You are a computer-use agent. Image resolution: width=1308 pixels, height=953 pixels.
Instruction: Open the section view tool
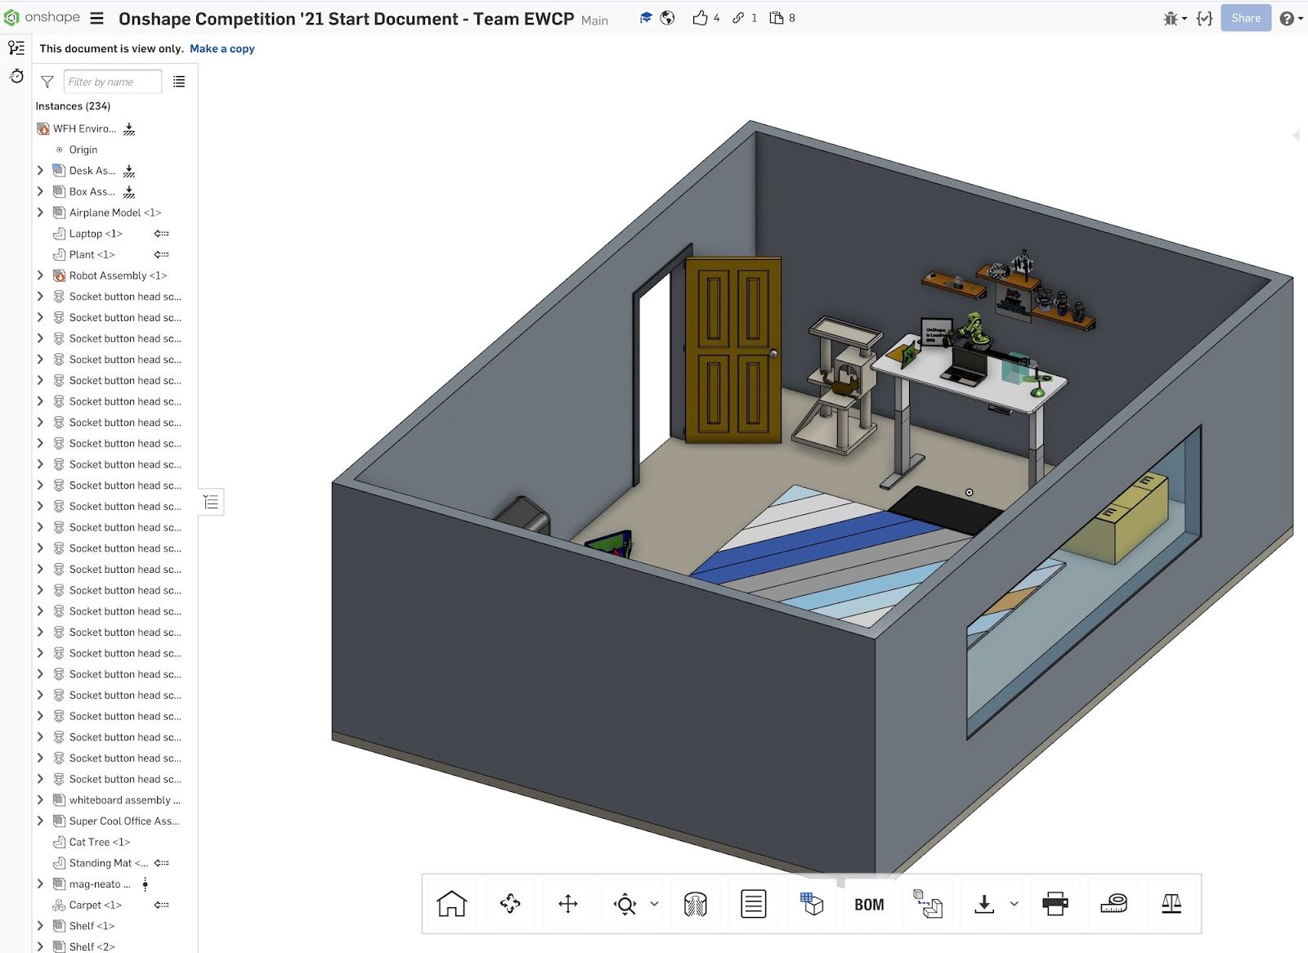pos(695,904)
